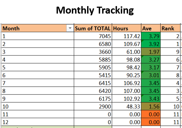
Task: Click the Hours cell showing 61.00
Action: (x=126, y=52)
